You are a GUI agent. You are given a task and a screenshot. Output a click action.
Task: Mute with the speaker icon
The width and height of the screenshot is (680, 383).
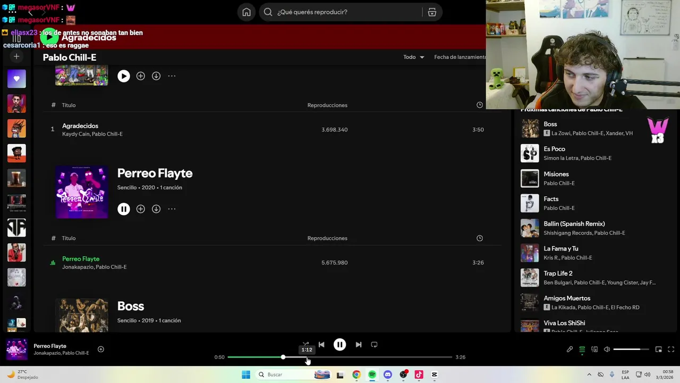click(x=607, y=349)
